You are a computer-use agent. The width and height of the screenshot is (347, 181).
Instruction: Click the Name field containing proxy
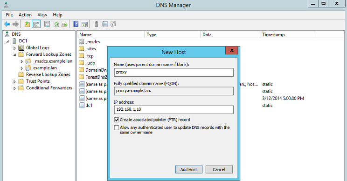173,72
